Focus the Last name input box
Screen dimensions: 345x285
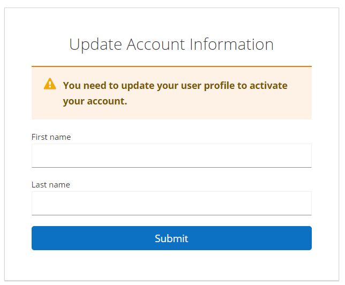click(x=171, y=203)
